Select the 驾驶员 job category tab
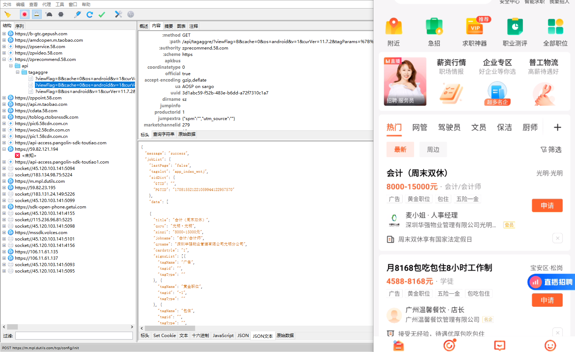Image resolution: width=575 pixels, height=352 pixels. (x=449, y=127)
